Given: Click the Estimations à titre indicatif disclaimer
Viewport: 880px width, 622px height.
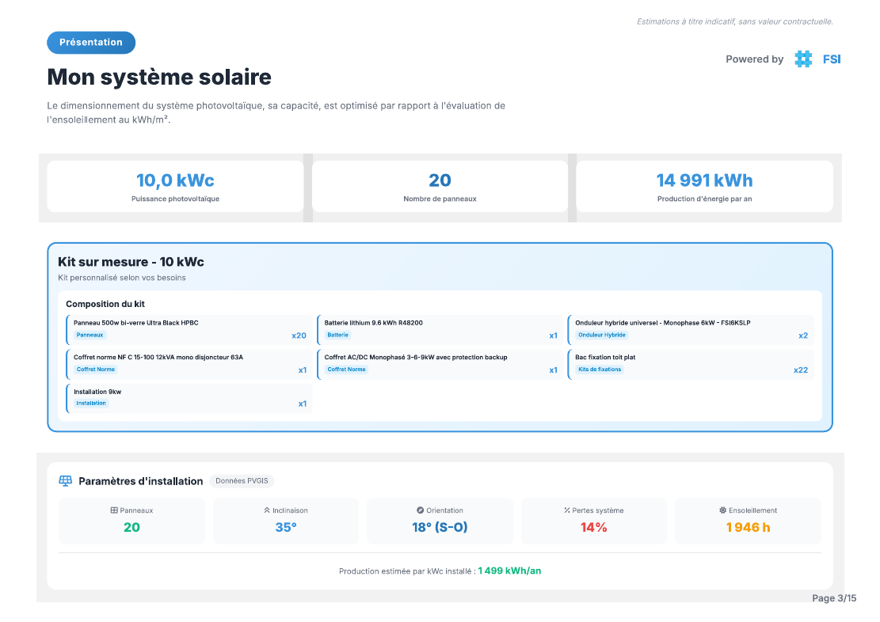Looking at the screenshot, I should pos(734,21).
